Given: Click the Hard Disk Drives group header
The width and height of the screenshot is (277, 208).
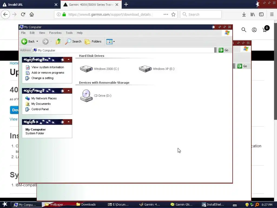Looking at the screenshot, I should 91,56.
